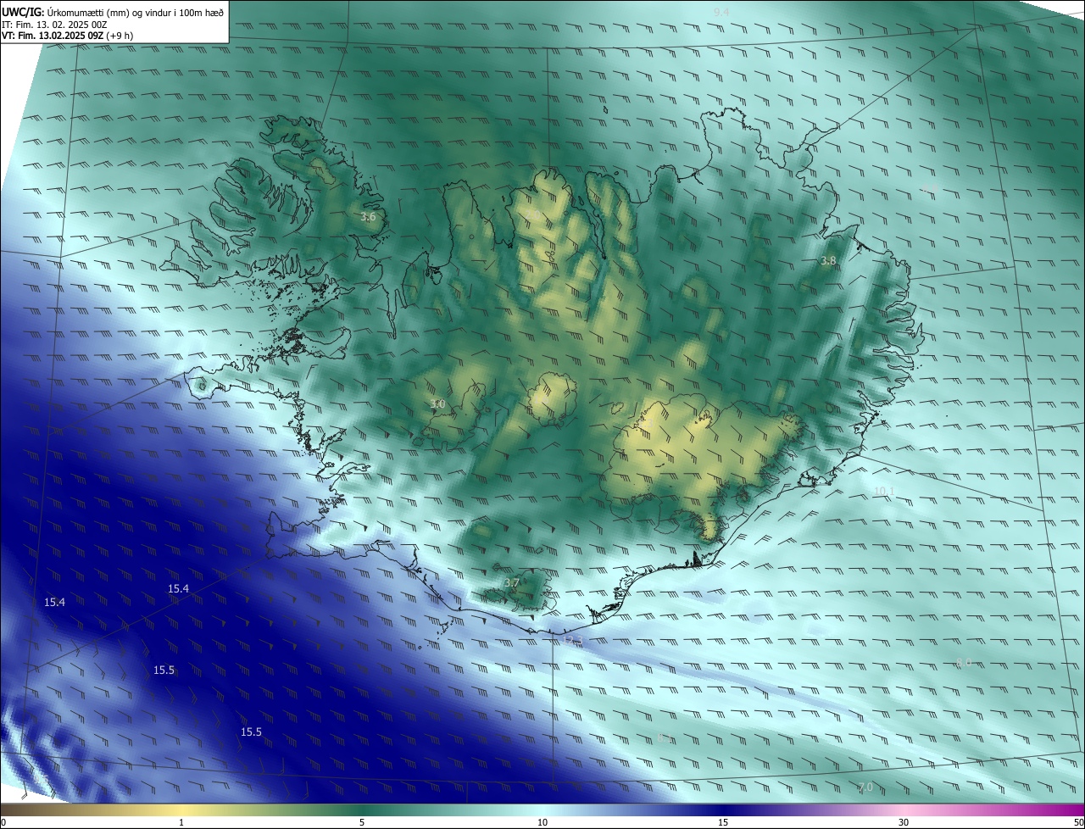The width and height of the screenshot is (1085, 829).
Task: Click the dark navy color scale segment above '15'
Action: pos(723,810)
